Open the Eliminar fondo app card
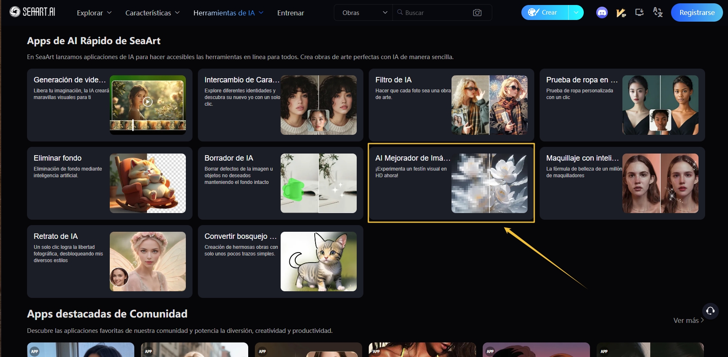This screenshot has height=357, width=728. (109, 183)
